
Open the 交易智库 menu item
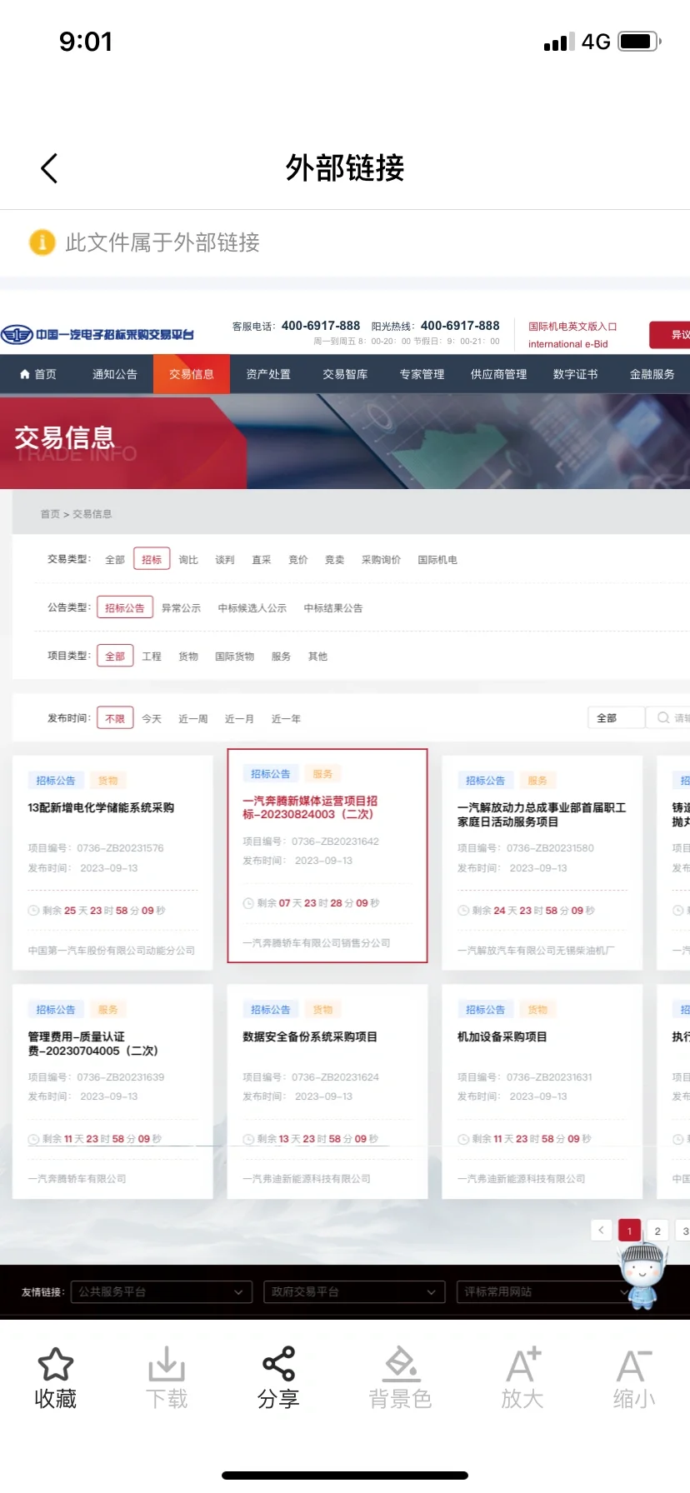tap(345, 374)
